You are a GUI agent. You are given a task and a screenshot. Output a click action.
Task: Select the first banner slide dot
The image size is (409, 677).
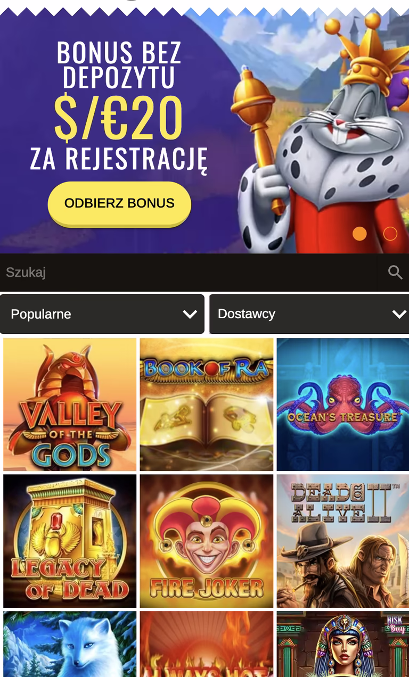(359, 234)
